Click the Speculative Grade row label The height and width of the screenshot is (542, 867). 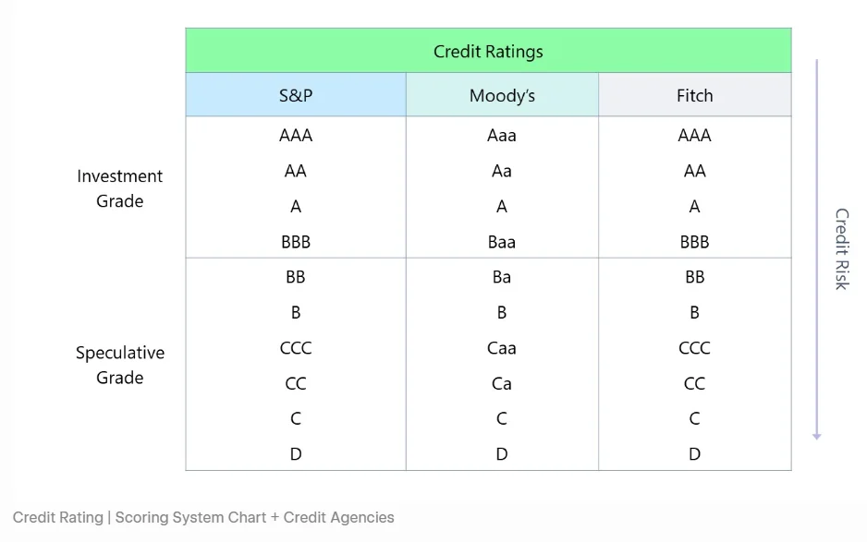click(x=119, y=365)
